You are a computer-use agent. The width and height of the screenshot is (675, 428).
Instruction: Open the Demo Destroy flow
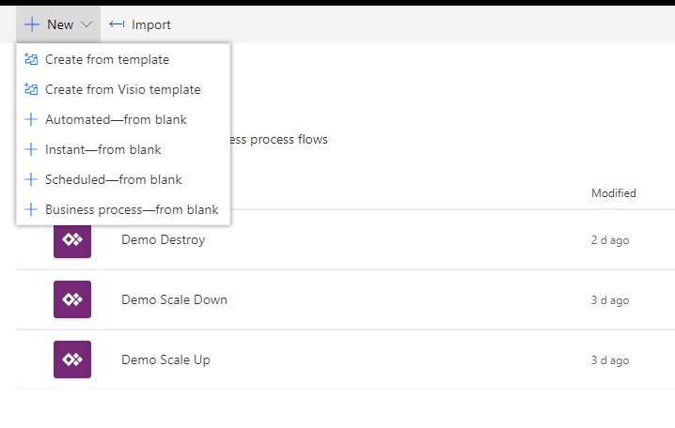point(163,239)
